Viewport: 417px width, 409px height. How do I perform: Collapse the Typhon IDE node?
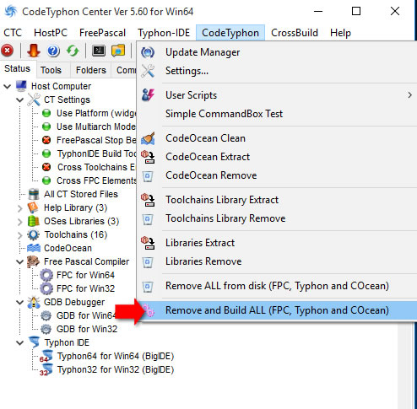click(19, 343)
